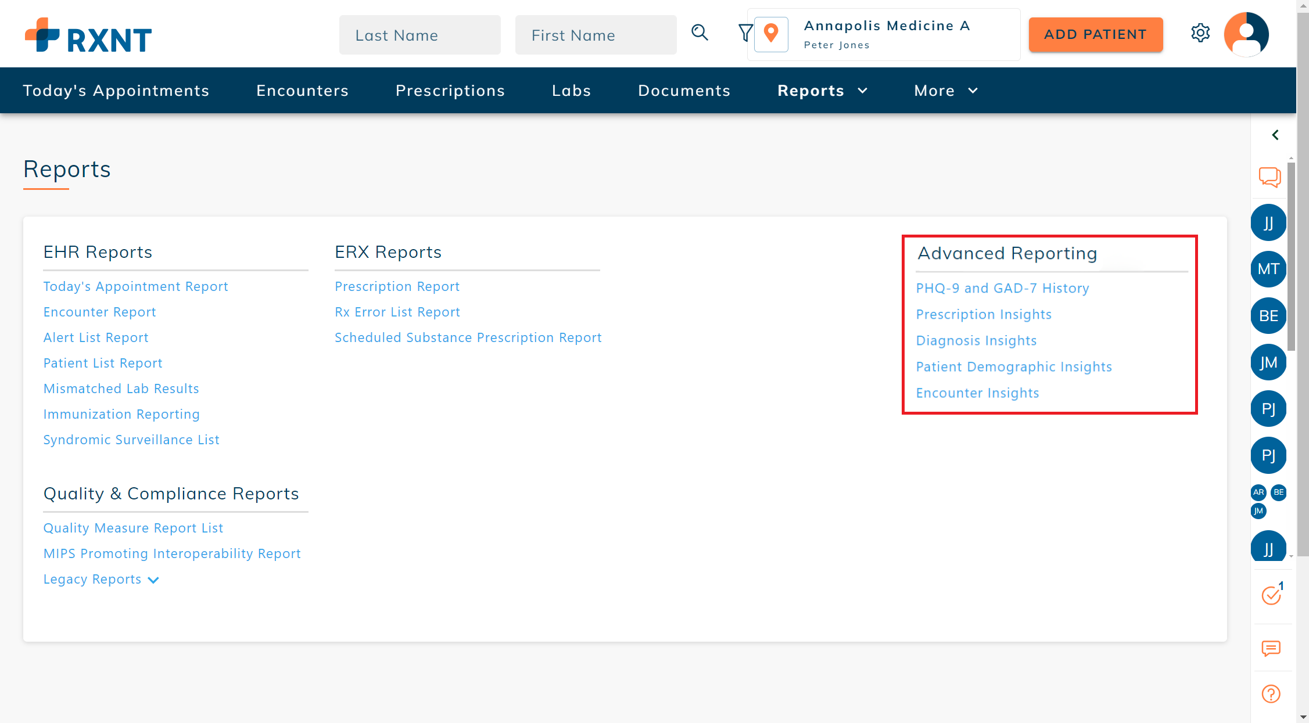Open the Prescription Insights link
The image size is (1309, 723).
[983, 314]
